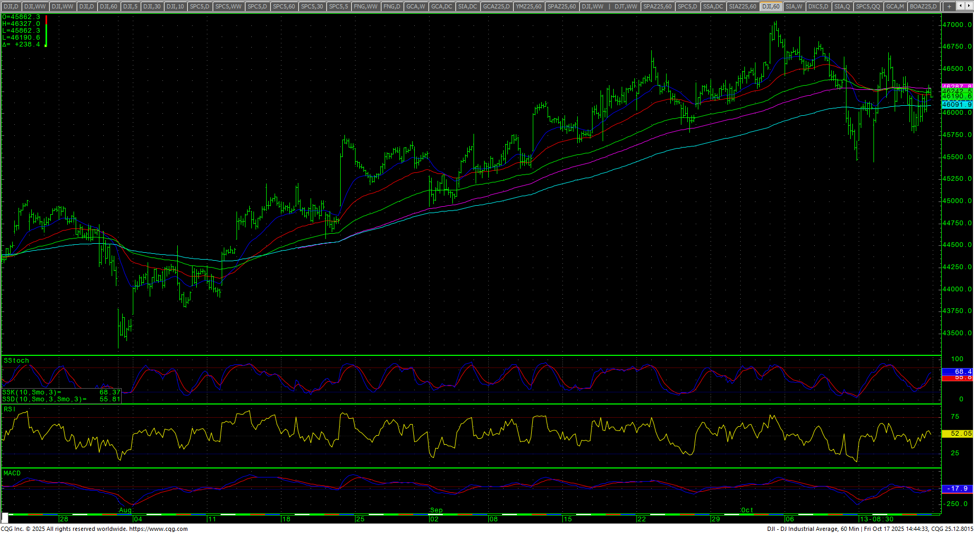
Task: Select the BOAZ25,D tab
Action: pyautogui.click(x=923, y=6)
